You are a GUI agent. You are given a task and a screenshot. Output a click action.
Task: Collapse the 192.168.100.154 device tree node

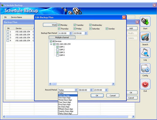tap(51, 44)
